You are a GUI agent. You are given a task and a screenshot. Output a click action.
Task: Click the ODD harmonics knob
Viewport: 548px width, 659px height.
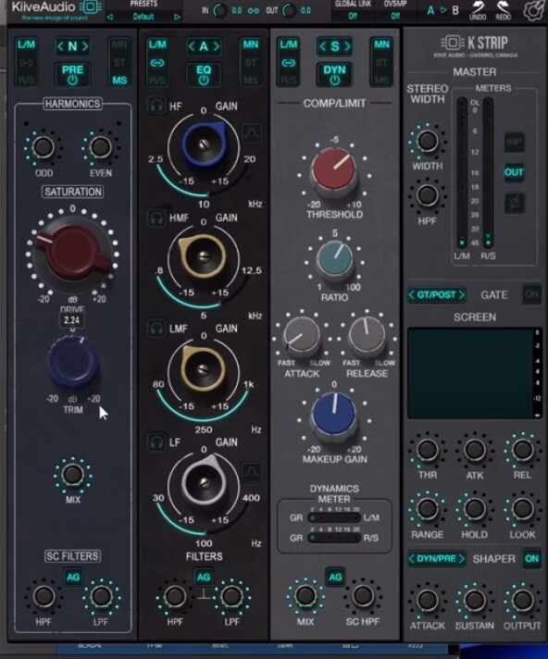click(x=44, y=147)
